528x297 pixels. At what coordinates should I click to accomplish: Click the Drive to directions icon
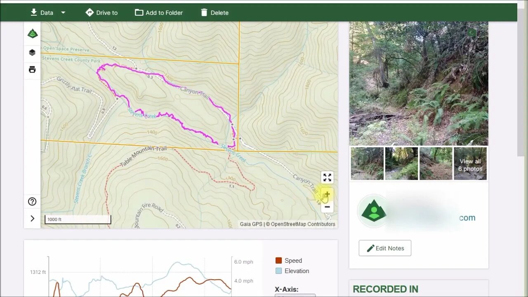click(90, 12)
